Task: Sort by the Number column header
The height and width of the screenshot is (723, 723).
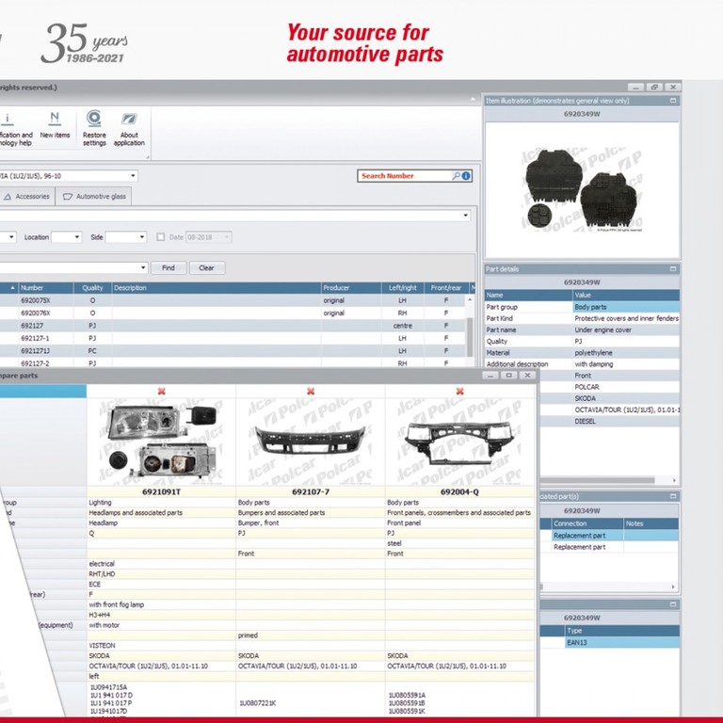Action: tap(45, 288)
